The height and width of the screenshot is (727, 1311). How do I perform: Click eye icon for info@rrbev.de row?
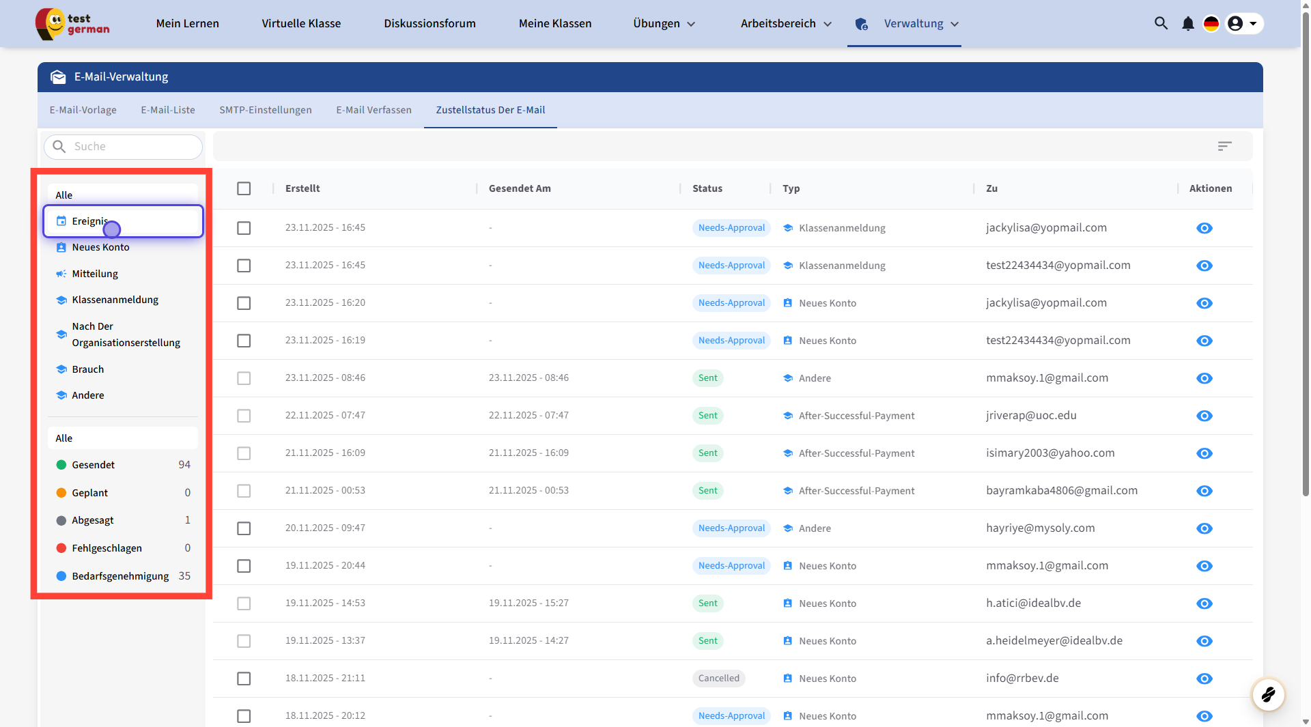[x=1204, y=679]
